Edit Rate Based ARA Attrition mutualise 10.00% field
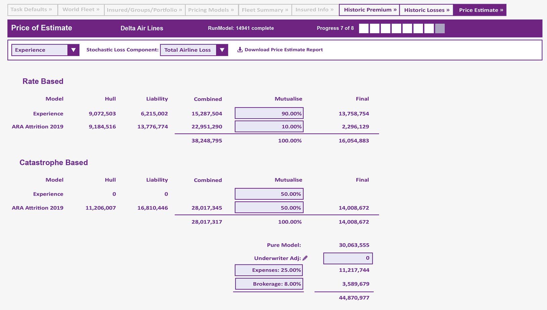Viewport: 547px width, 310px height. tap(269, 126)
